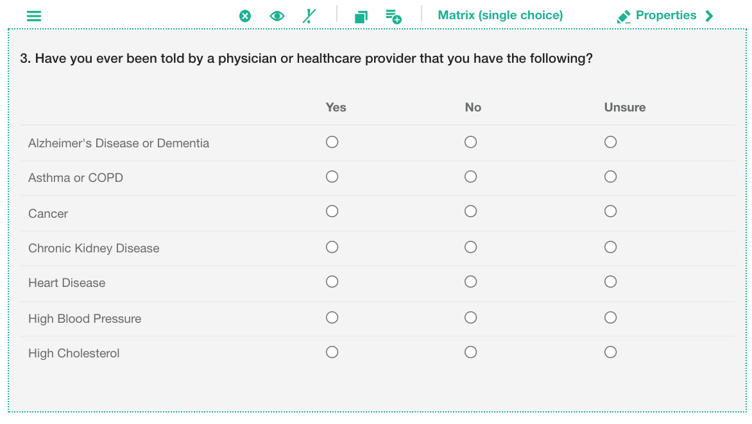Click the add question list-plus icon

tap(393, 17)
